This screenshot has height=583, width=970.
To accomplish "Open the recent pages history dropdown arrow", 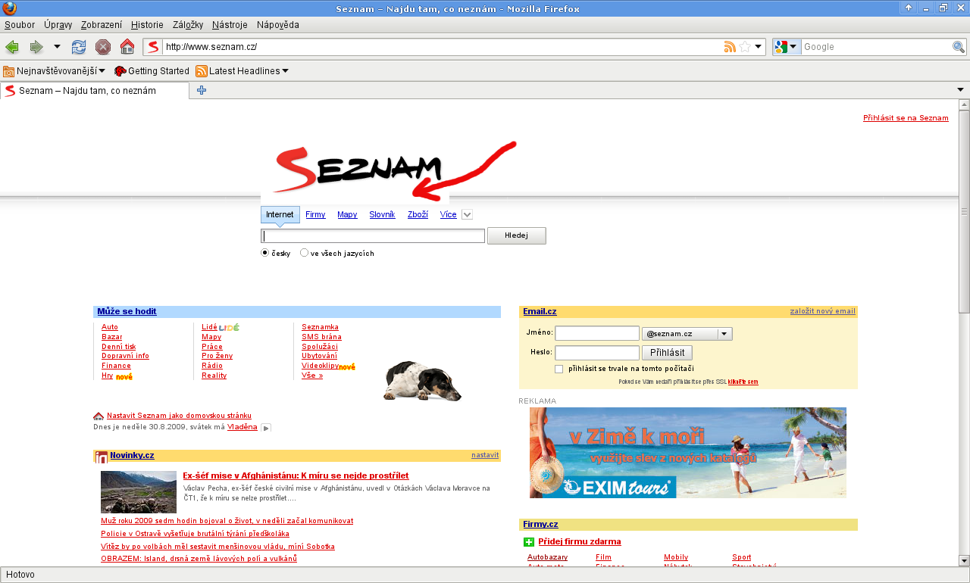I will (x=57, y=47).
